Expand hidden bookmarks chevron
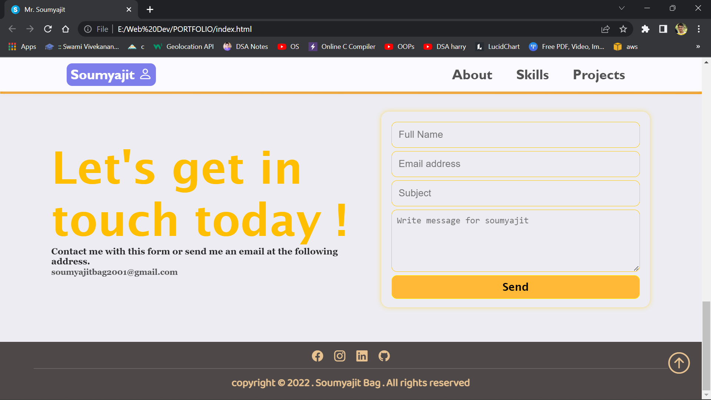This screenshot has height=400, width=711. click(698, 47)
